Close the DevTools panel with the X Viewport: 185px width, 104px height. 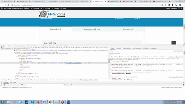point(183,46)
